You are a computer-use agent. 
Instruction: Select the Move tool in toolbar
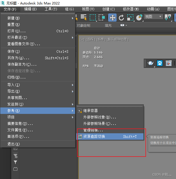(x=112, y=18)
